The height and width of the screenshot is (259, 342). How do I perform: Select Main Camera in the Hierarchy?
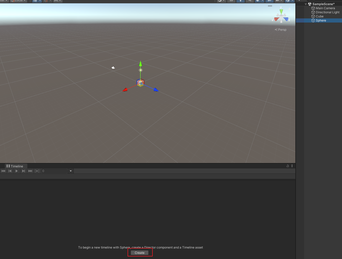325,8
